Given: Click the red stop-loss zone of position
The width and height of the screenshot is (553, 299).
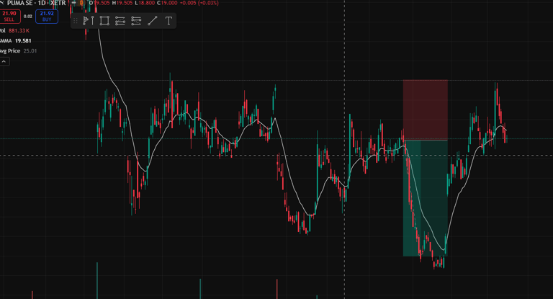Looking at the screenshot, I should click(426, 110).
